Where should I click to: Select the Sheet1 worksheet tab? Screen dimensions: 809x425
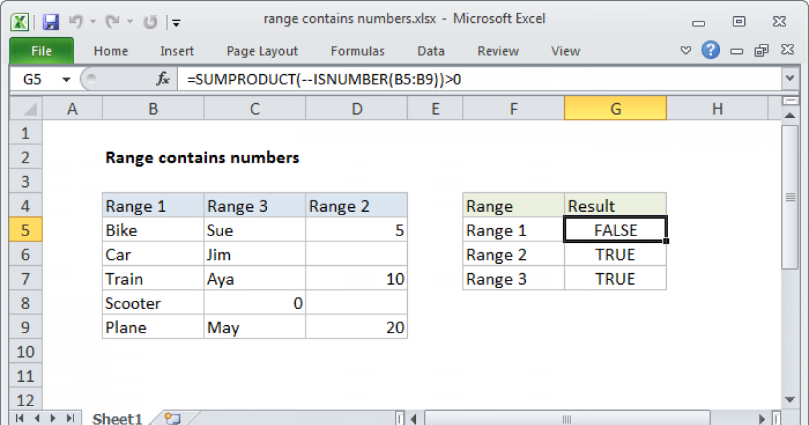point(117,418)
